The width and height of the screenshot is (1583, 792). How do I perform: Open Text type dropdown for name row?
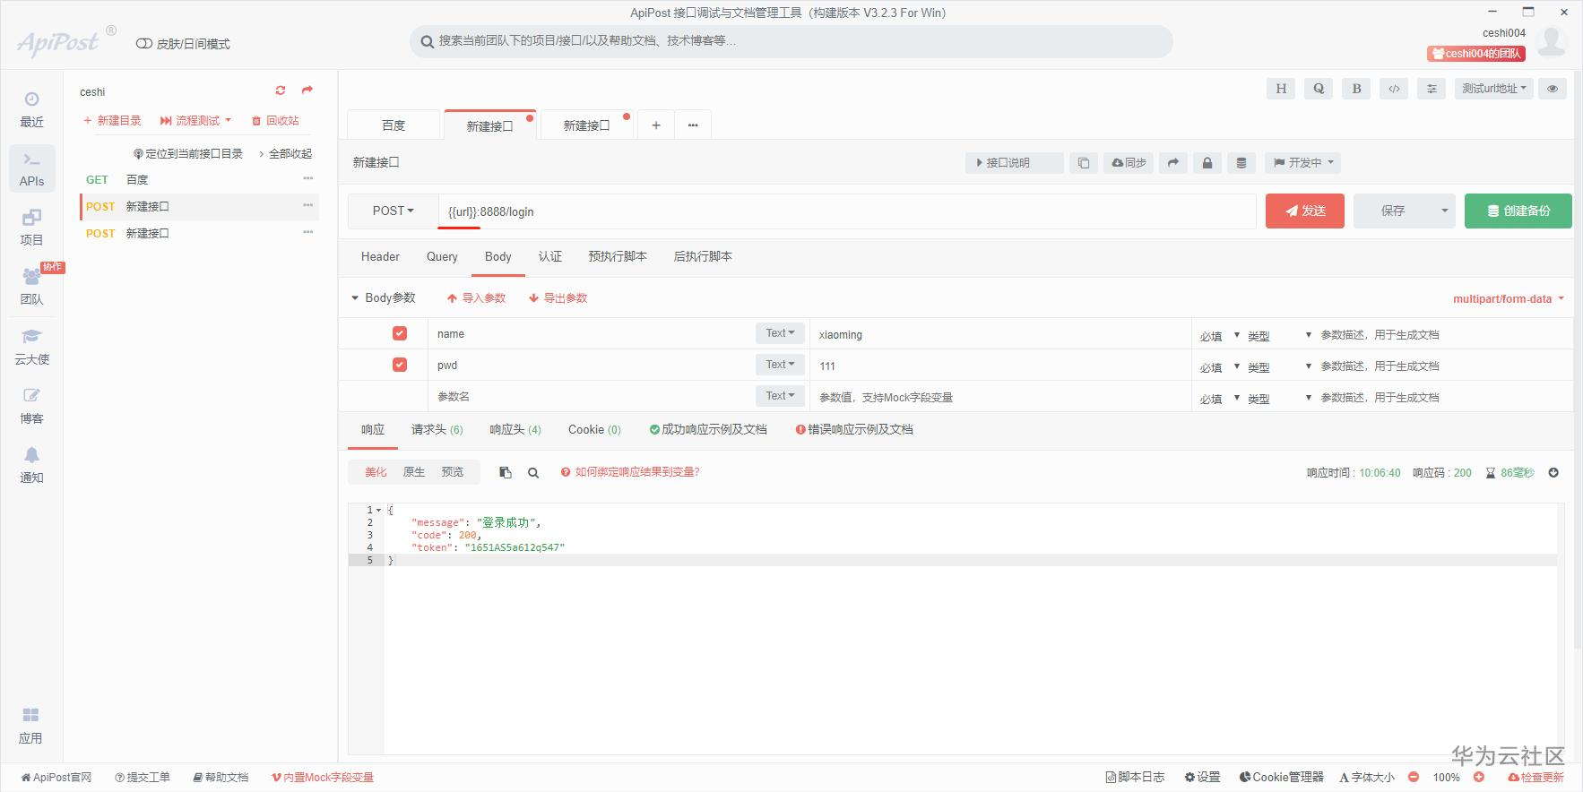pyautogui.click(x=780, y=333)
